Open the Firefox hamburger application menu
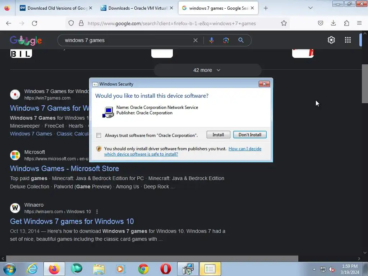 point(359,23)
